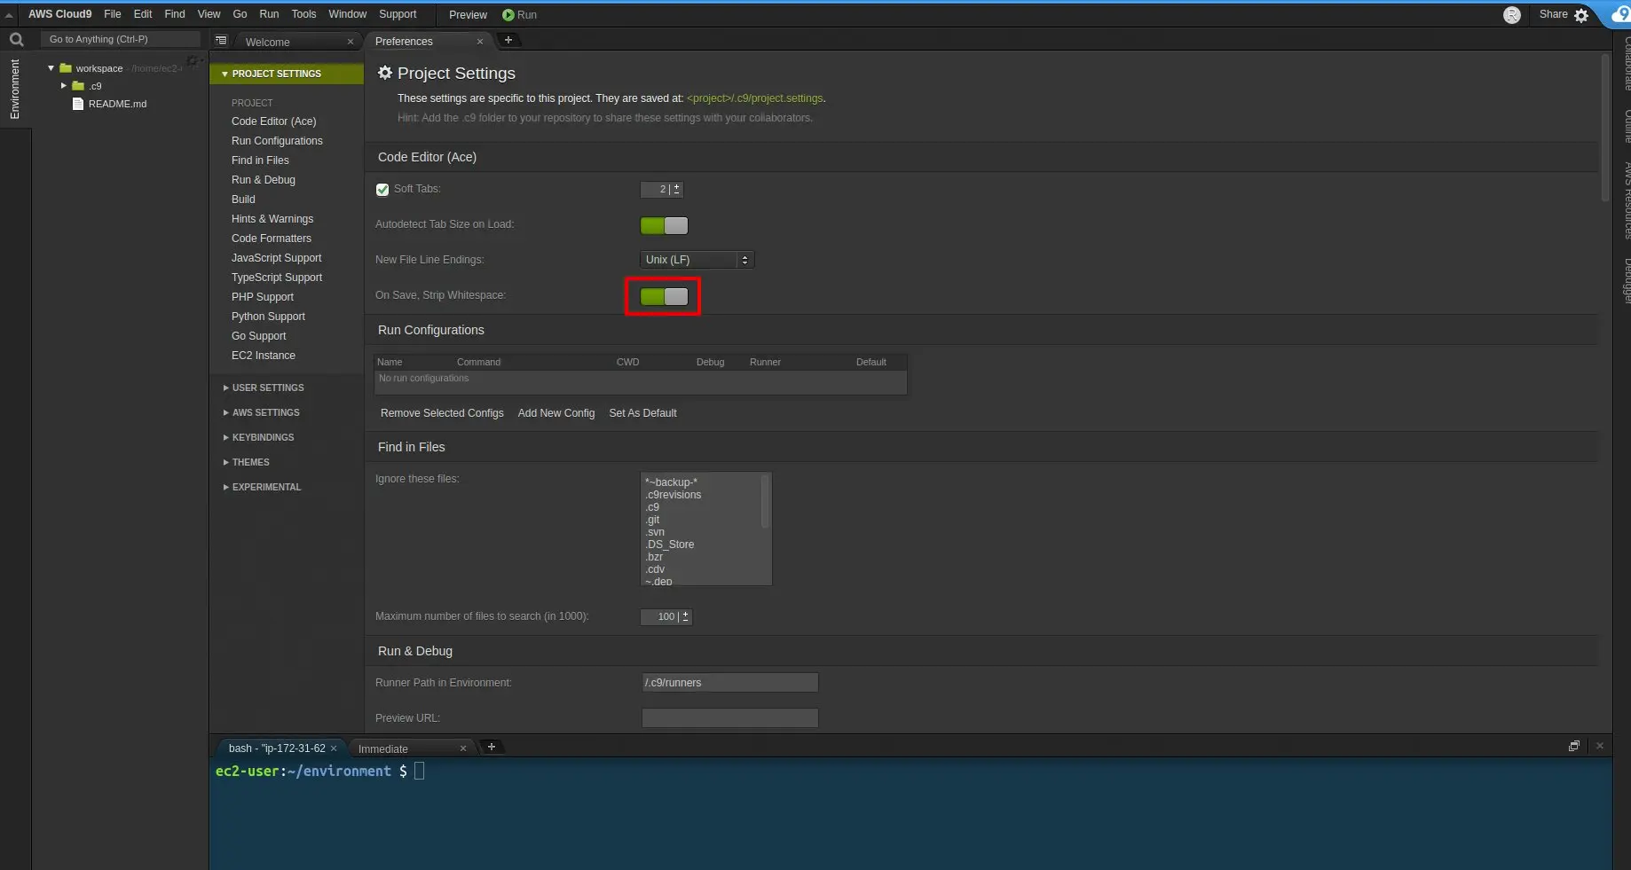The height and width of the screenshot is (870, 1631).
Task: Close the console panel
Action: [1600, 746]
